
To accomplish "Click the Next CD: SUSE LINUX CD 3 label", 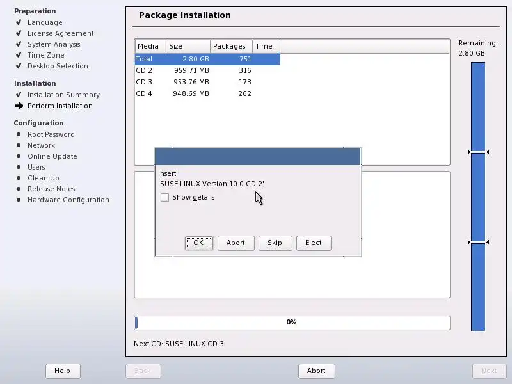I will [179, 344].
